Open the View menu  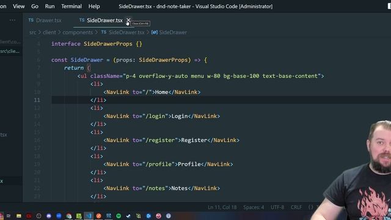coord(19,6)
